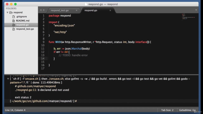
Task: Open .gitignore in the sidebar
Action: [x=21, y=16]
